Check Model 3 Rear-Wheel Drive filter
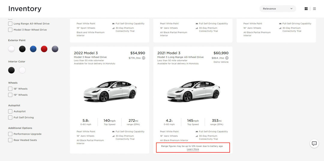The image size is (324, 161). (x=10, y=30)
